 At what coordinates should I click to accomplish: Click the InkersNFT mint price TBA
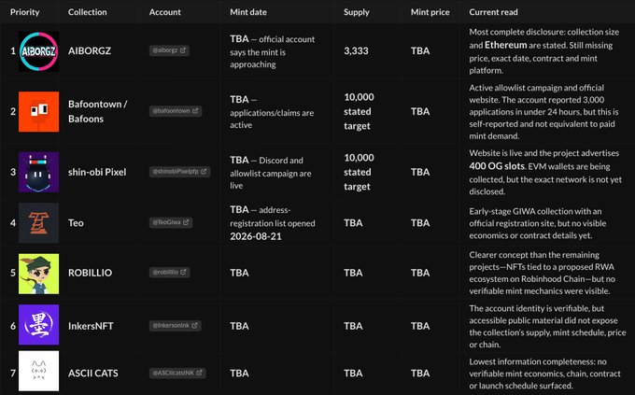point(420,326)
